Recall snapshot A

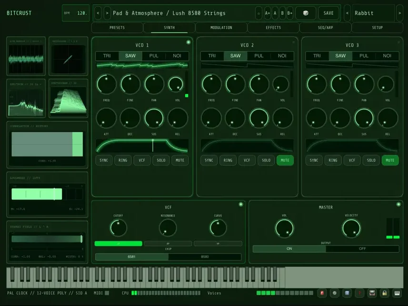(x=275, y=13)
